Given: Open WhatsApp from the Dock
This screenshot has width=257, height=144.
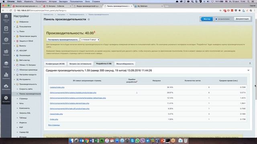Looking at the screenshot, I should point(137,140).
